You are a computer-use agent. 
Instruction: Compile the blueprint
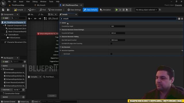(x=19, y=10)
